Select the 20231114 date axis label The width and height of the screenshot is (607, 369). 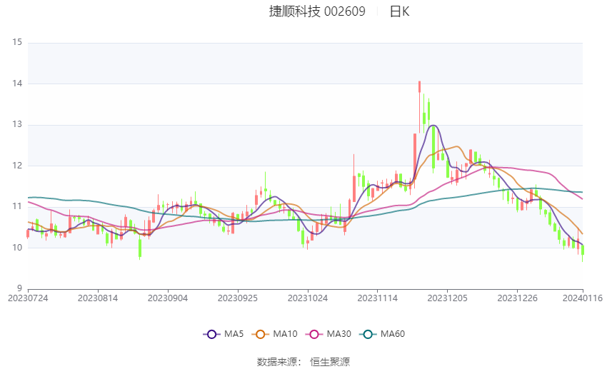pyautogui.click(x=378, y=298)
